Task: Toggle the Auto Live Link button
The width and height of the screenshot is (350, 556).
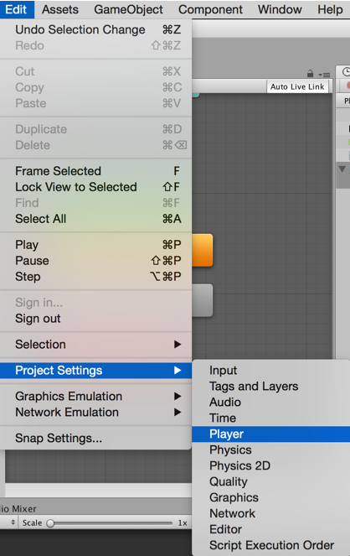Action: (x=297, y=87)
